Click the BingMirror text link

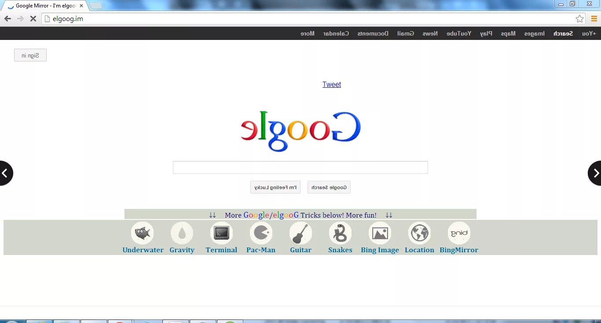pyautogui.click(x=459, y=250)
